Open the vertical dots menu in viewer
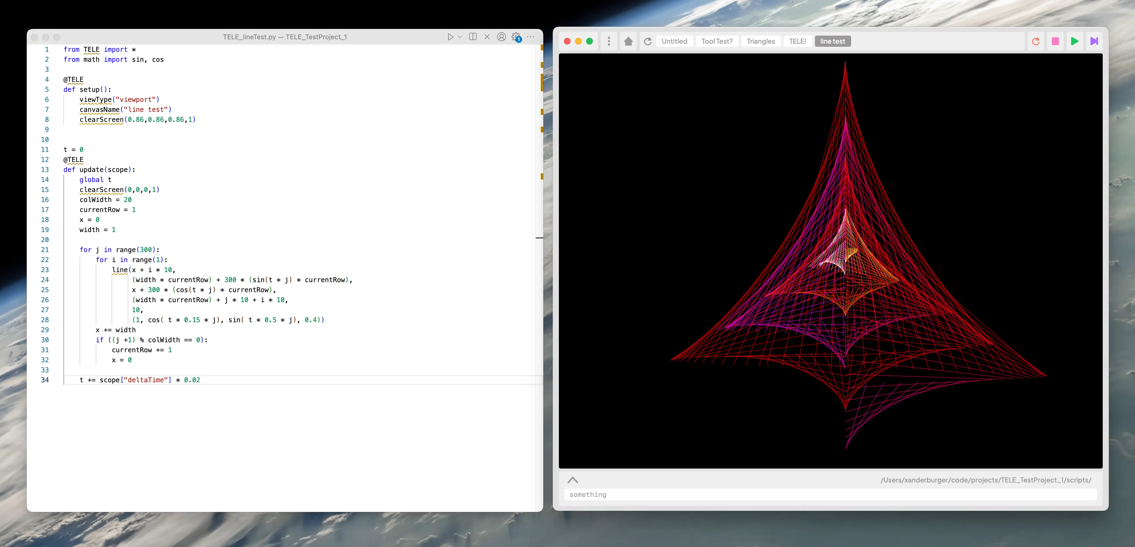 point(609,41)
